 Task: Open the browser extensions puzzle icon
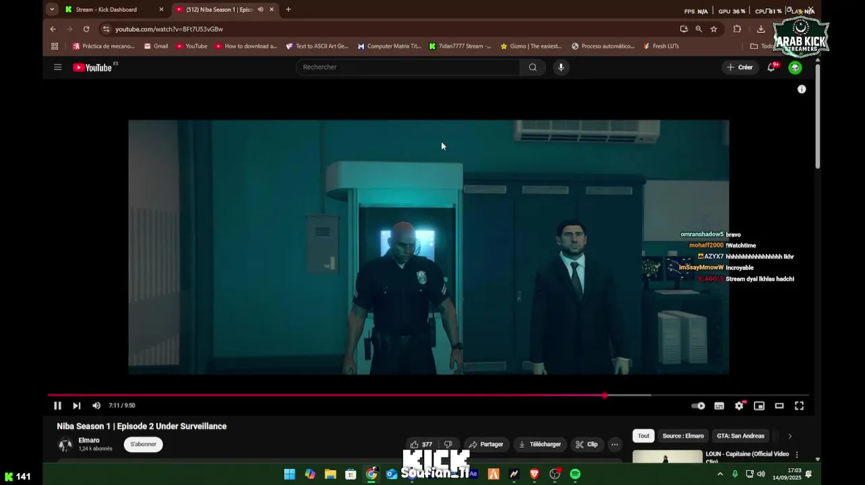click(737, 29)
